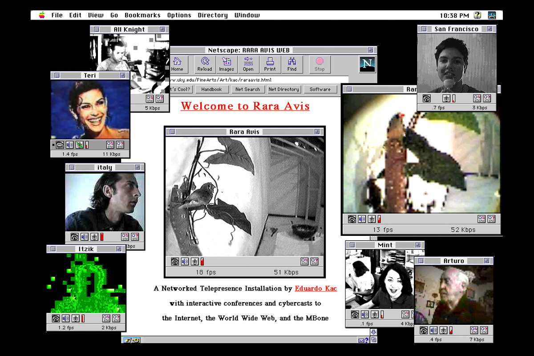
Task: Follow the Eduardo Kac link
Action: (x=316, y=288)
